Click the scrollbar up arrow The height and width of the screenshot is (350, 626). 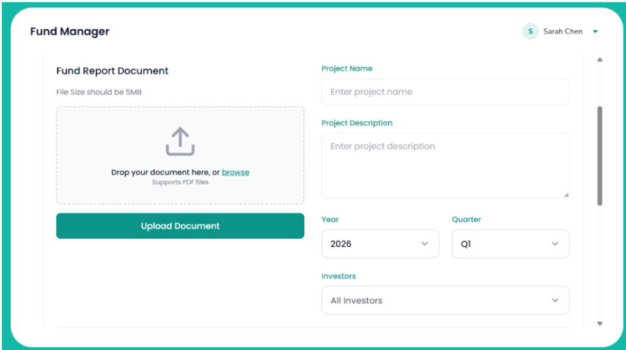pos(600,60)
